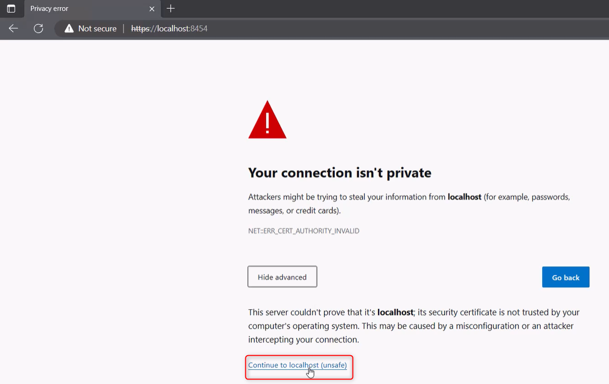Image resolution: width=609 pixels, height=384 pixels.
Task: Click the "messages, or credit cards" text line
Action: click(x=294, y=210)
